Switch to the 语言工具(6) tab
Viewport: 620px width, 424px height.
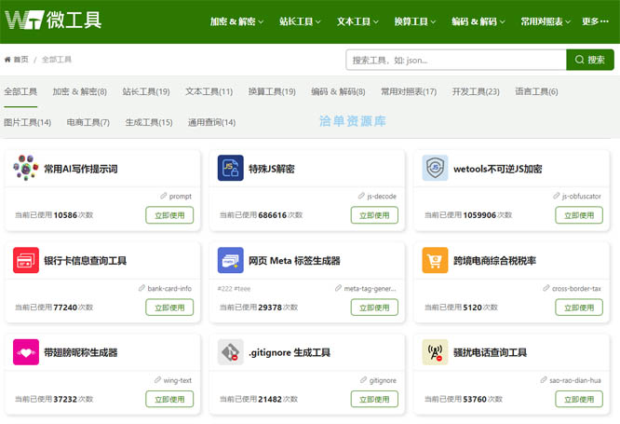point(536,92)
